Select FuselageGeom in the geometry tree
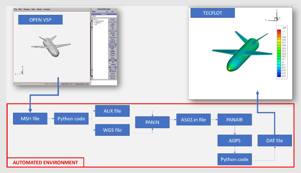The image size is (301, 173). click(x=99, y=21)
